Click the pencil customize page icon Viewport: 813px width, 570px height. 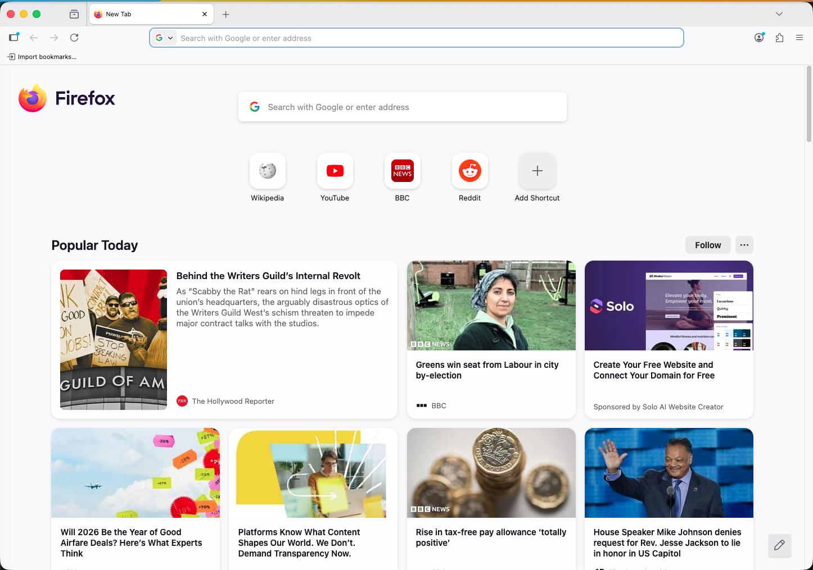pos(779,545)
